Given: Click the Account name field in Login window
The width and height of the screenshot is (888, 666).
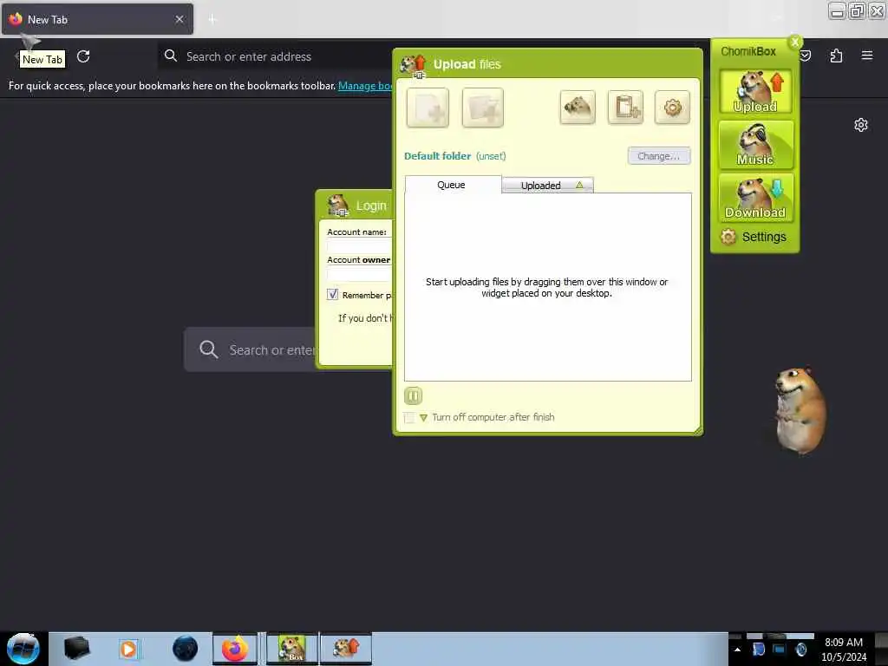Looking at the screenshot, I should click(x=359, y=245).
